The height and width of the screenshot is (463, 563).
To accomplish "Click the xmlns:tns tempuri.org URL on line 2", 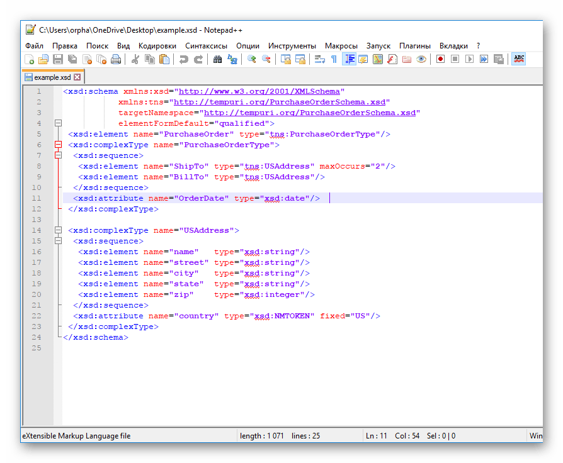I will tap(280, 102).
